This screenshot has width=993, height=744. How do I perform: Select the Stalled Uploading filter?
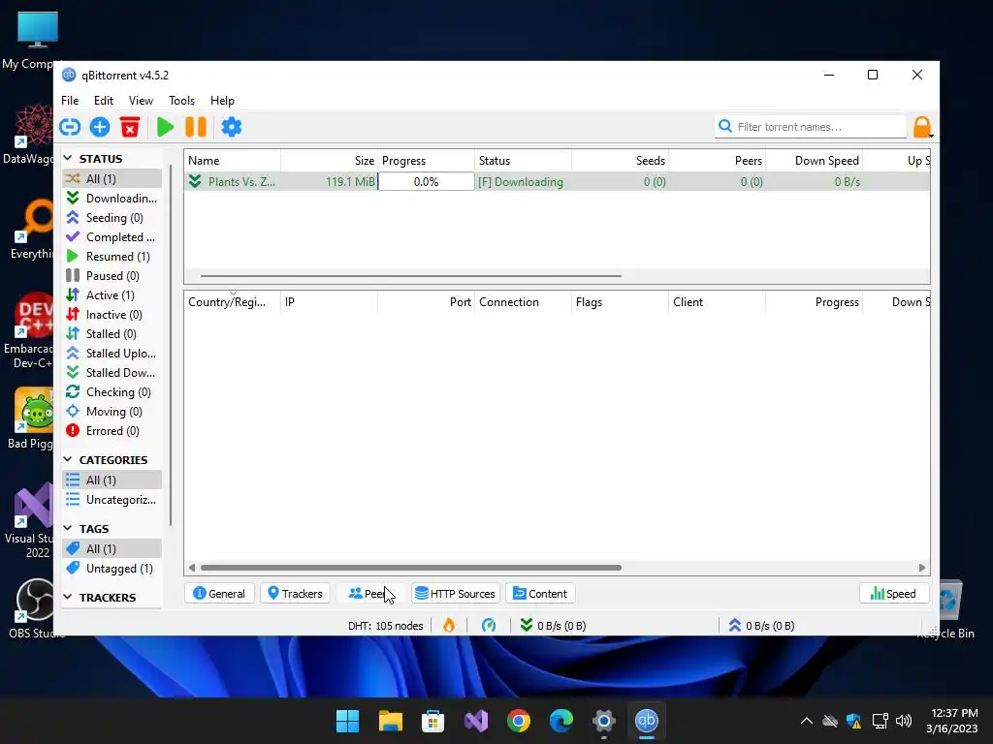pyautogui.click(x=112, y=353)
